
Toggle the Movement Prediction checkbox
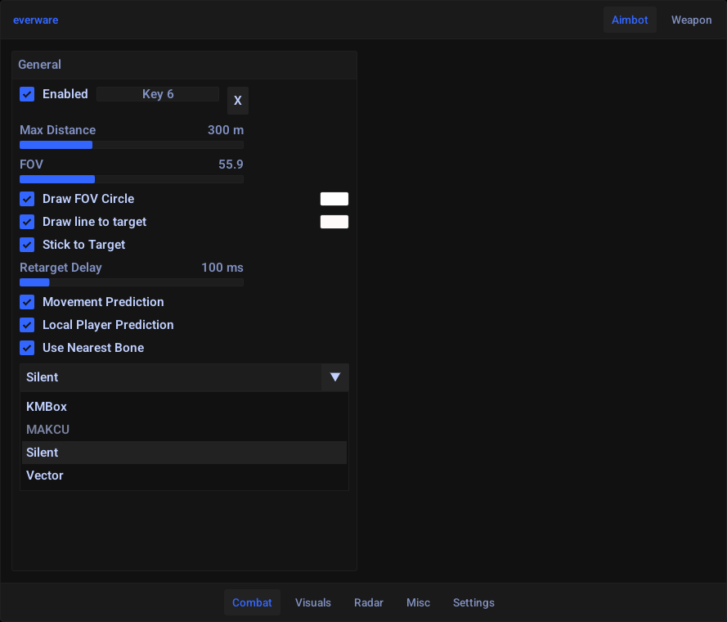point(27,302)
